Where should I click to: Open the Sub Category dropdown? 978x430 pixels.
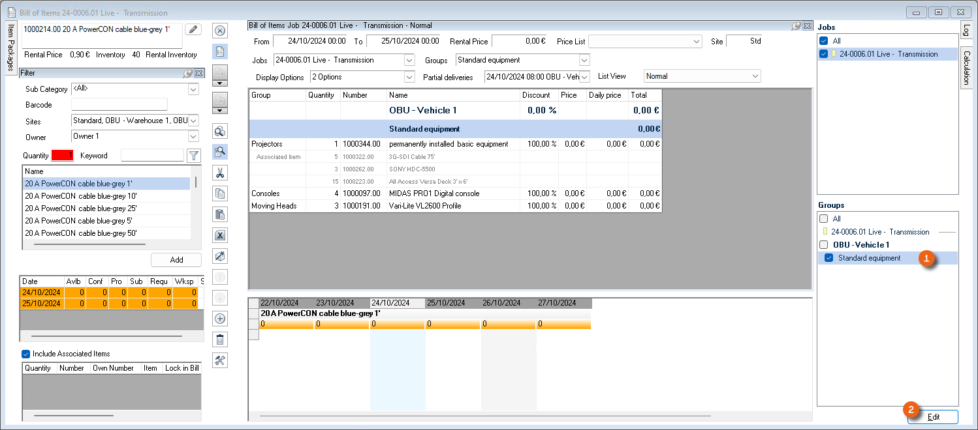point(193,89)
